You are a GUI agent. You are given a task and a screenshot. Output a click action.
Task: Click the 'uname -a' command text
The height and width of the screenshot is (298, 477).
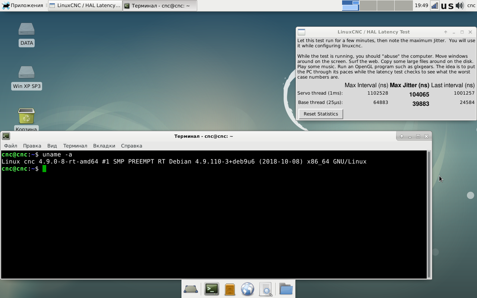tap(57, 154)
